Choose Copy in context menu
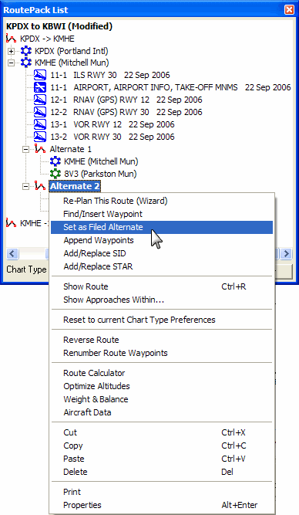The image size is (299, 515). pos(162,446)
